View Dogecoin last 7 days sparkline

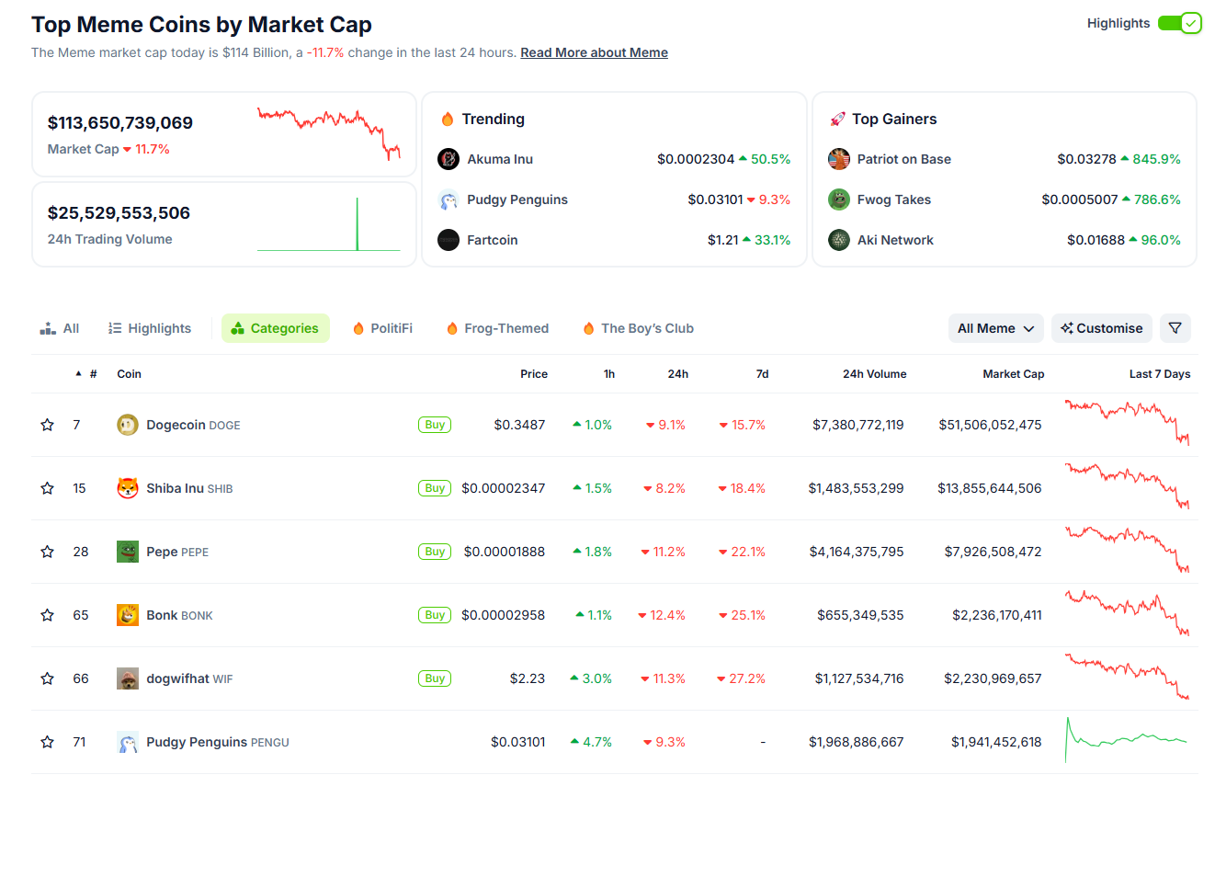[x=1128, y=423]
